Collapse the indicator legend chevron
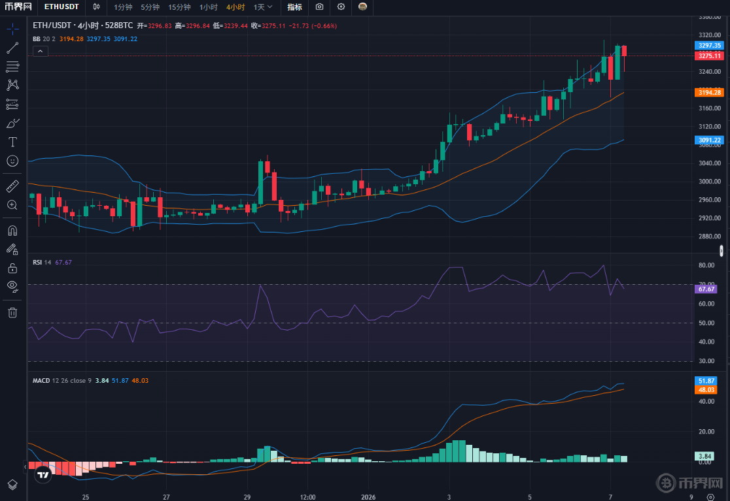 coord(40,51)
